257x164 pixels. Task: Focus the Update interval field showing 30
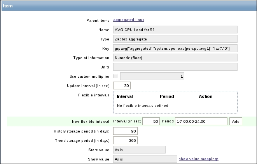[122, 85]
